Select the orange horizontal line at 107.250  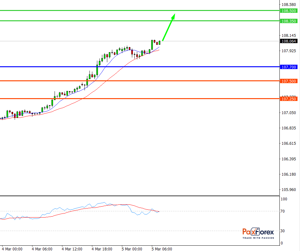(140, 98)
